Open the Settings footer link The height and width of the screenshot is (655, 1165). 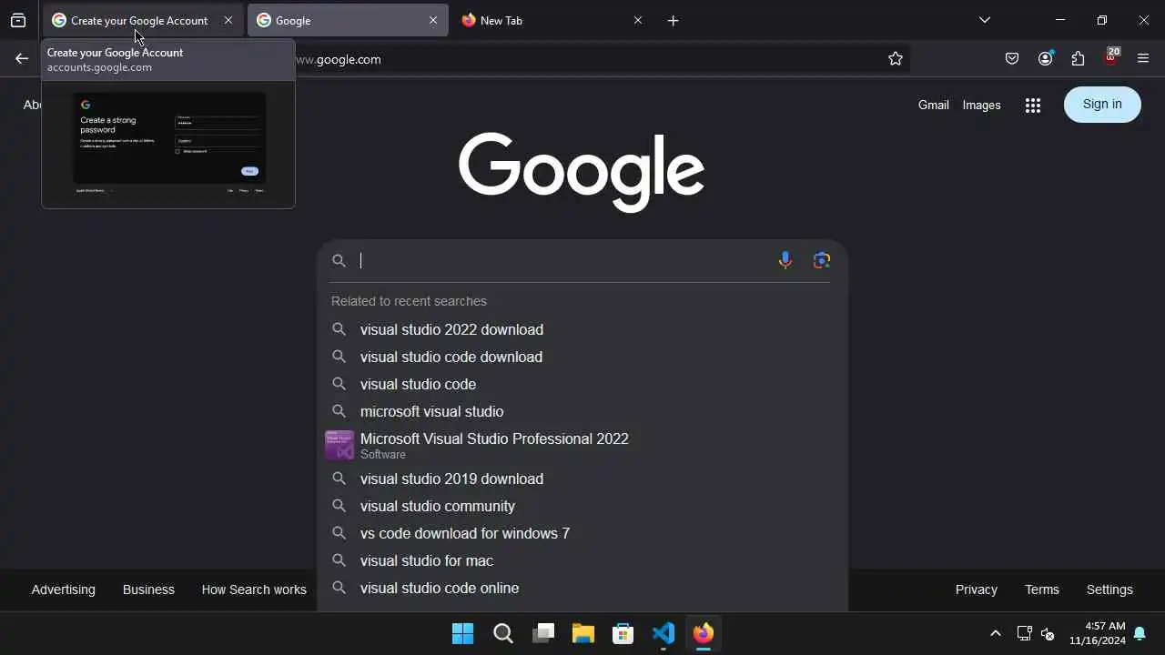pyautogui.click(x=1109, y=589)
